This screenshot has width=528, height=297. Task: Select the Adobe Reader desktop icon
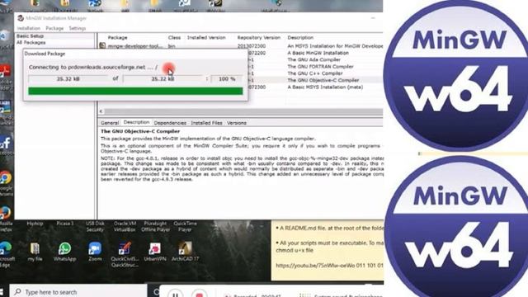pos(6,72)
